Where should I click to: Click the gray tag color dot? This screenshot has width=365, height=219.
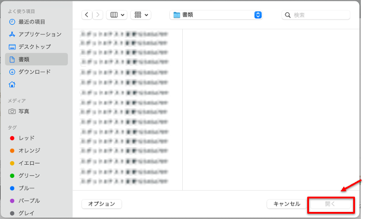pyautogui.click(x=12, y=213)
